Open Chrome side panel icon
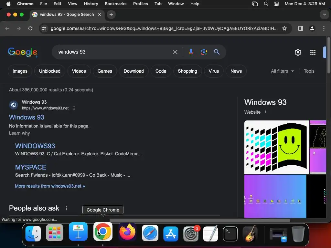Viewport: 331px width, 248px height. point(301,28)
